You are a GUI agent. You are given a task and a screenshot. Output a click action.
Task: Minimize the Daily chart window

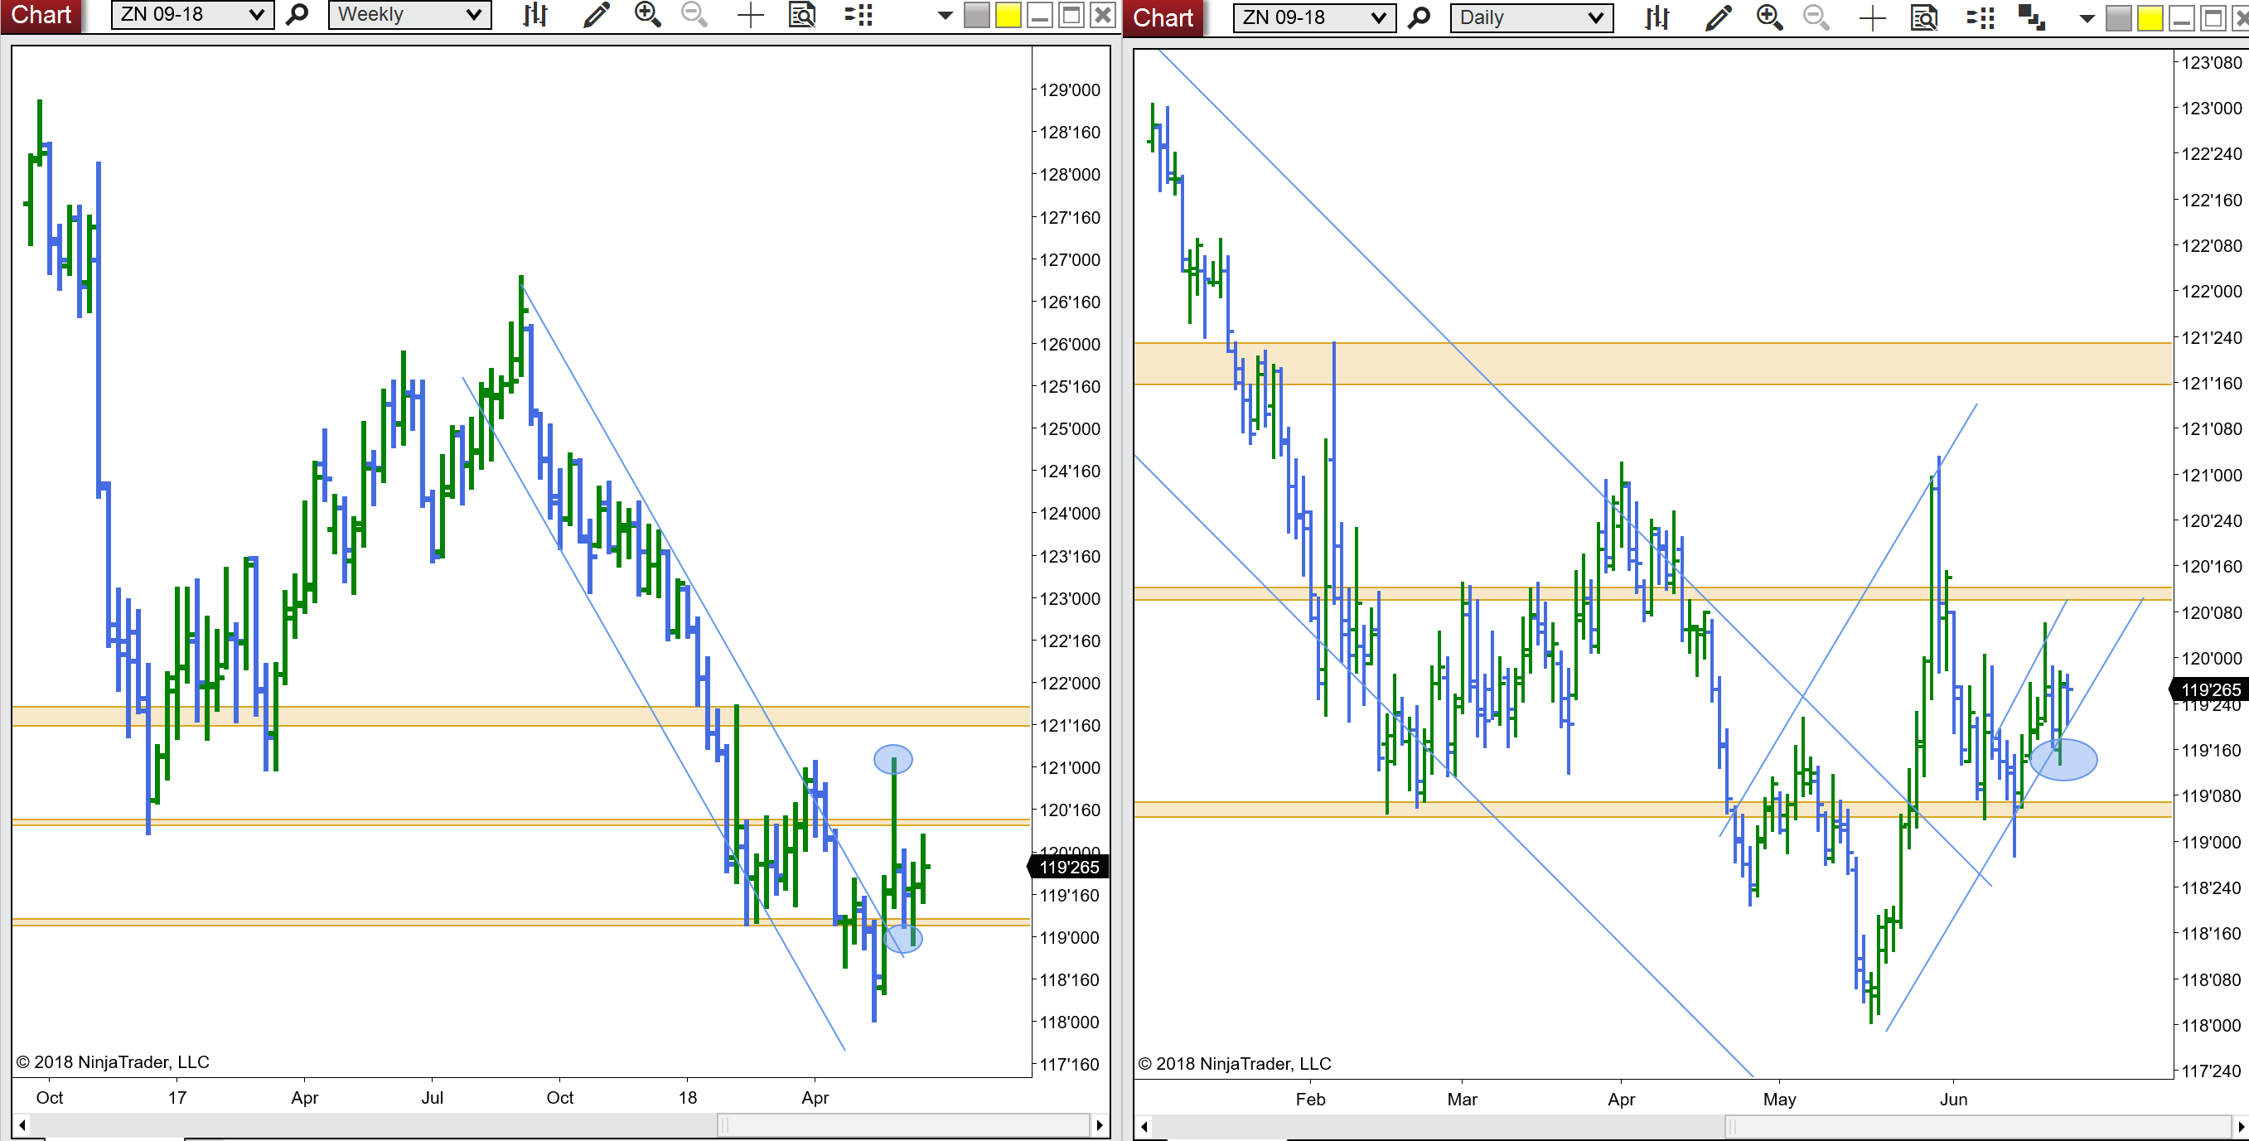(x=2182, y=17)
